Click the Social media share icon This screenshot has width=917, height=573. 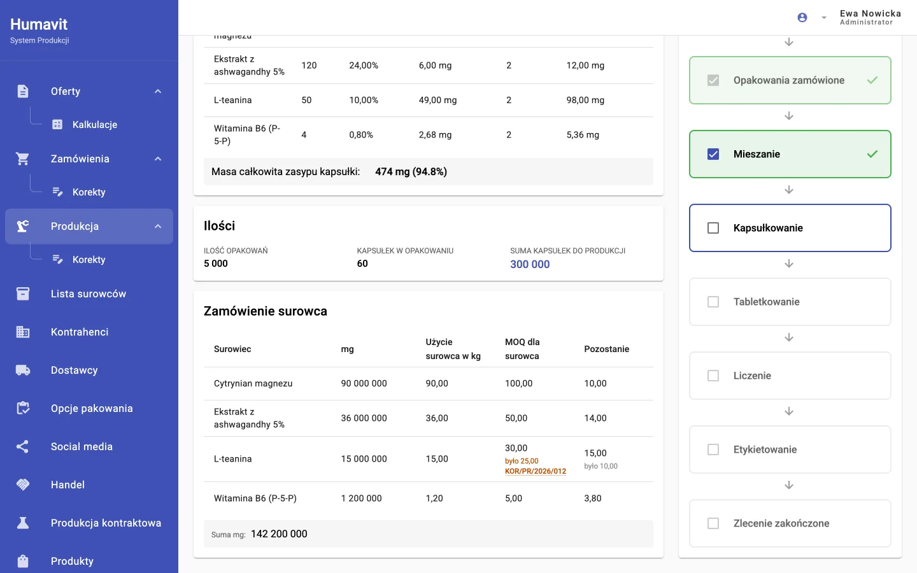tap(23, 446)
